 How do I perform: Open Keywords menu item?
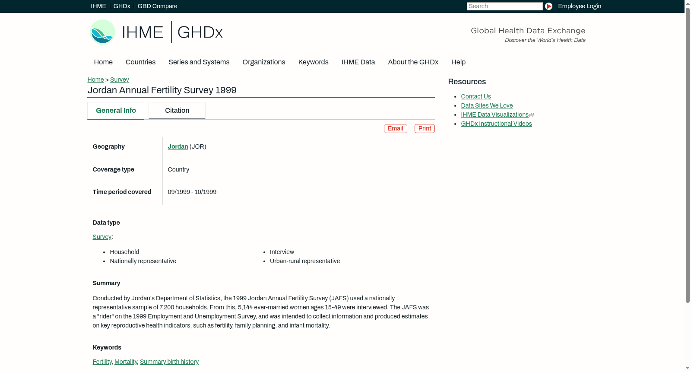pos(313,62)
